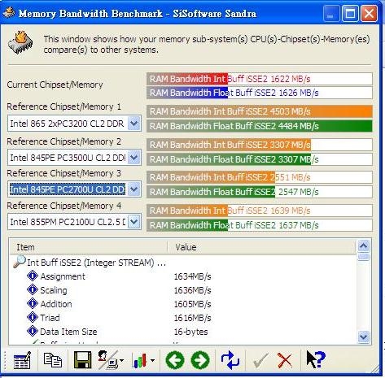The height and width of the screenshot is (378, 385).
Task: Open dropdown arrow for Intel 845PE PC3500U
Action: point(134,158)
